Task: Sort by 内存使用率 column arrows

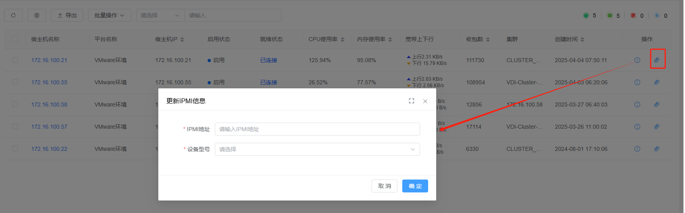Action: click(x=390, y=39)
